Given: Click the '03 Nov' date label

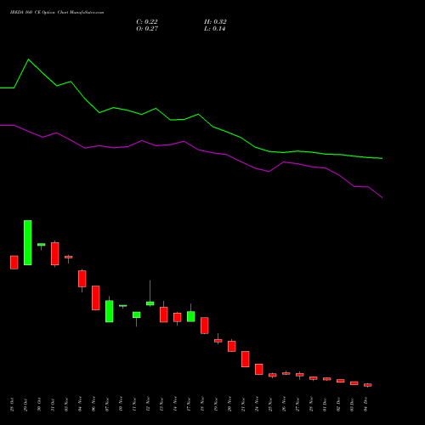Looking at the screenshot, I should 66,405.
